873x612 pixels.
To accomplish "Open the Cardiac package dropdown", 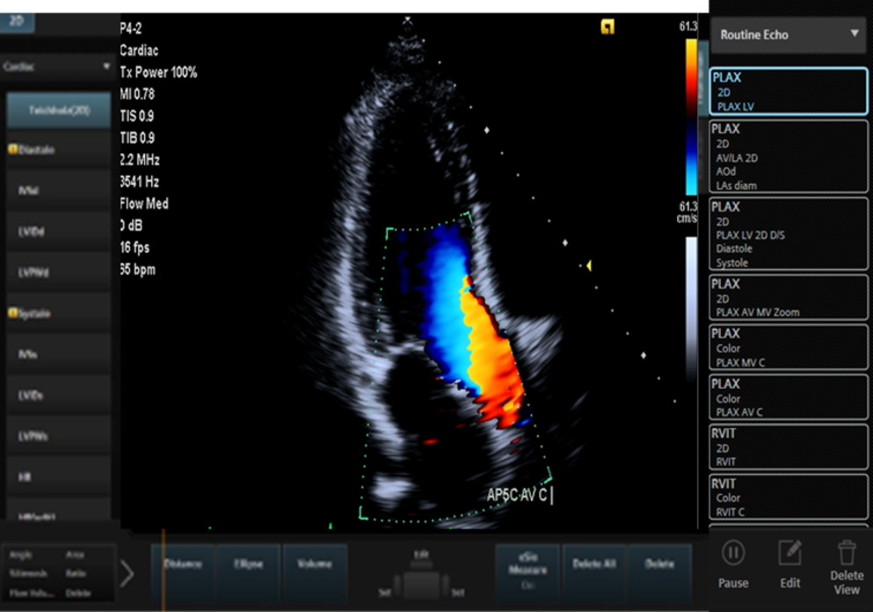I will 57,67.
